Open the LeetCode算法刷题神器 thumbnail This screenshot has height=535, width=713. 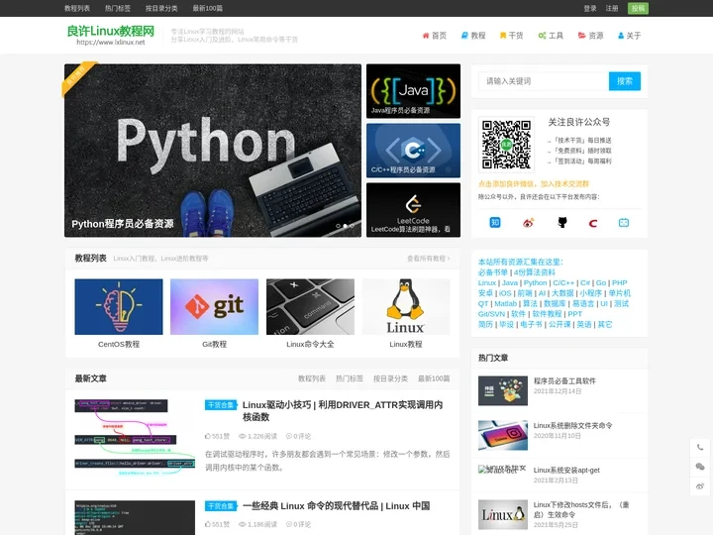413,210
